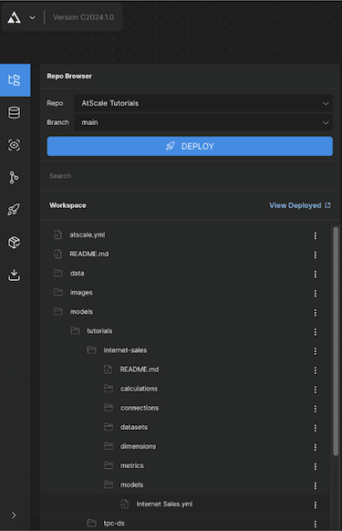The height and width of the screenshot is (531, 342).
Task: Open options menu for top-level models folder
Action: [316, 313]
